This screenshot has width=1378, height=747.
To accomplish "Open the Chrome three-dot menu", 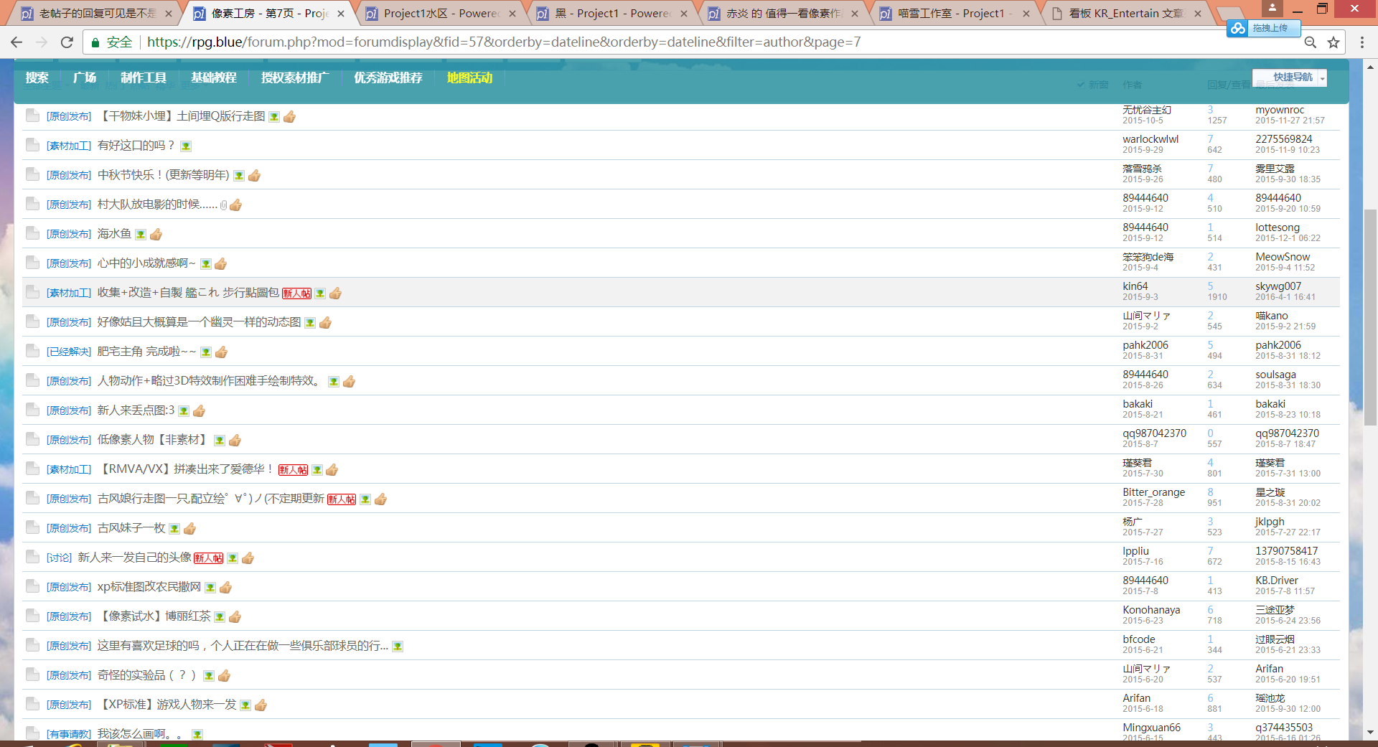I will [1361, 42].
